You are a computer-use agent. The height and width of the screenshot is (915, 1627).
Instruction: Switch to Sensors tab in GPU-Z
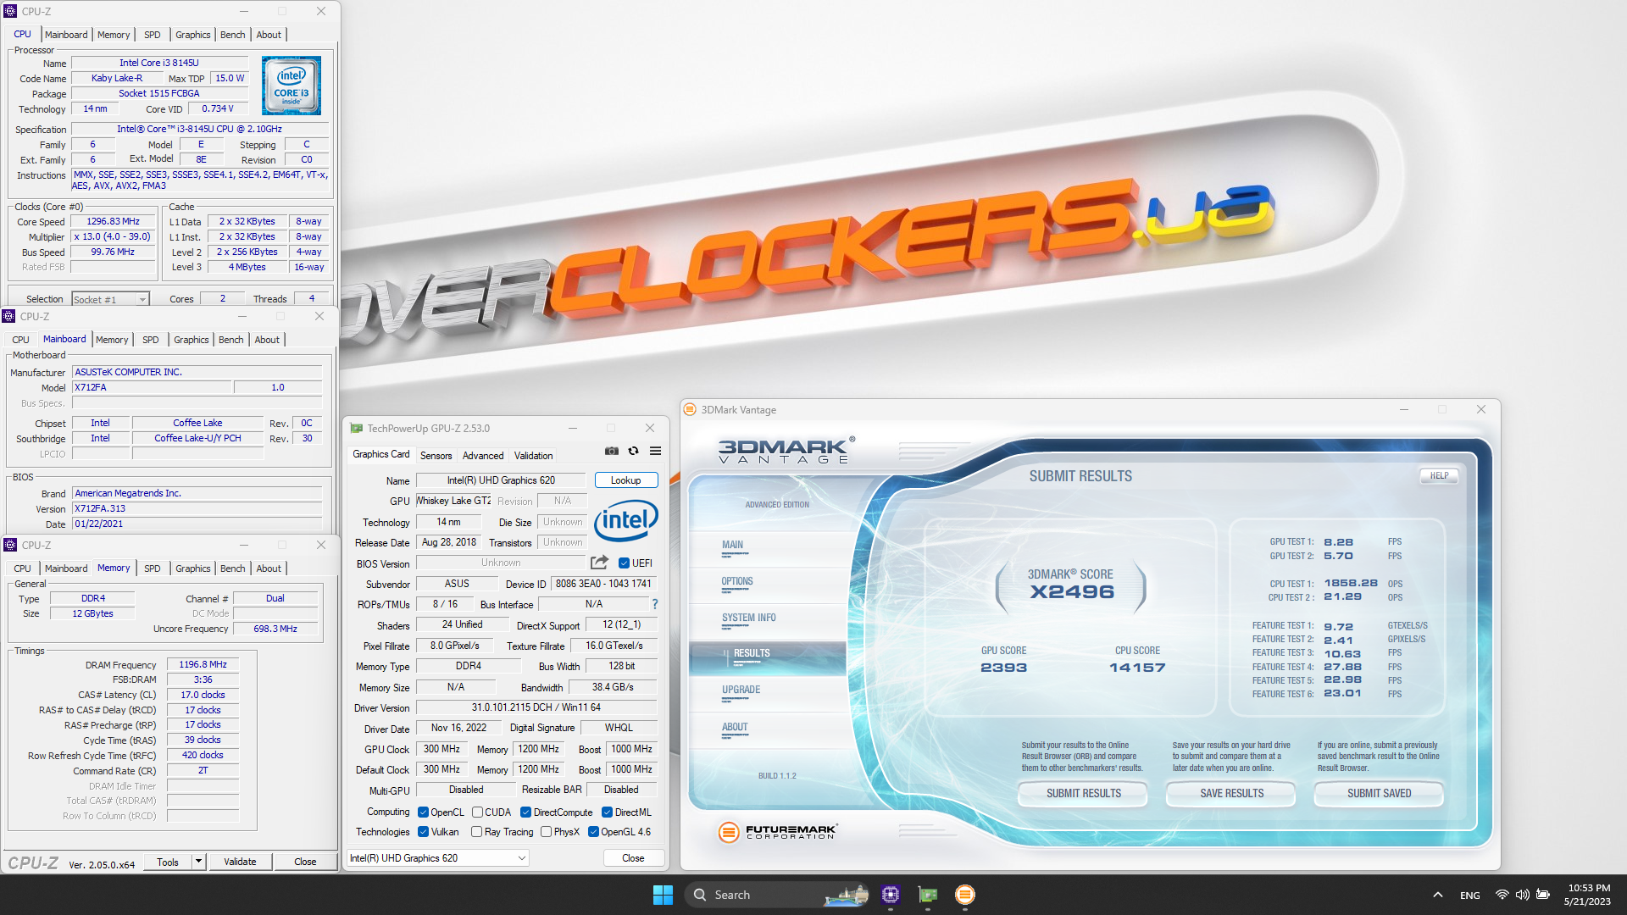pos(436,456)
